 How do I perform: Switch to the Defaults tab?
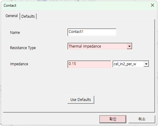pos(28,16)
